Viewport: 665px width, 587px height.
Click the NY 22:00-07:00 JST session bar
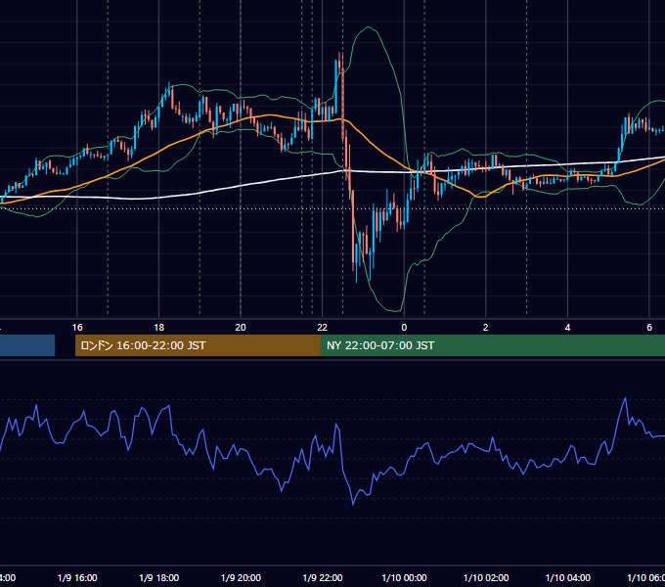pos(492,345)
